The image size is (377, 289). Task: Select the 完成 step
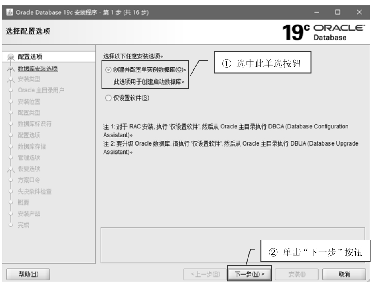23,225
